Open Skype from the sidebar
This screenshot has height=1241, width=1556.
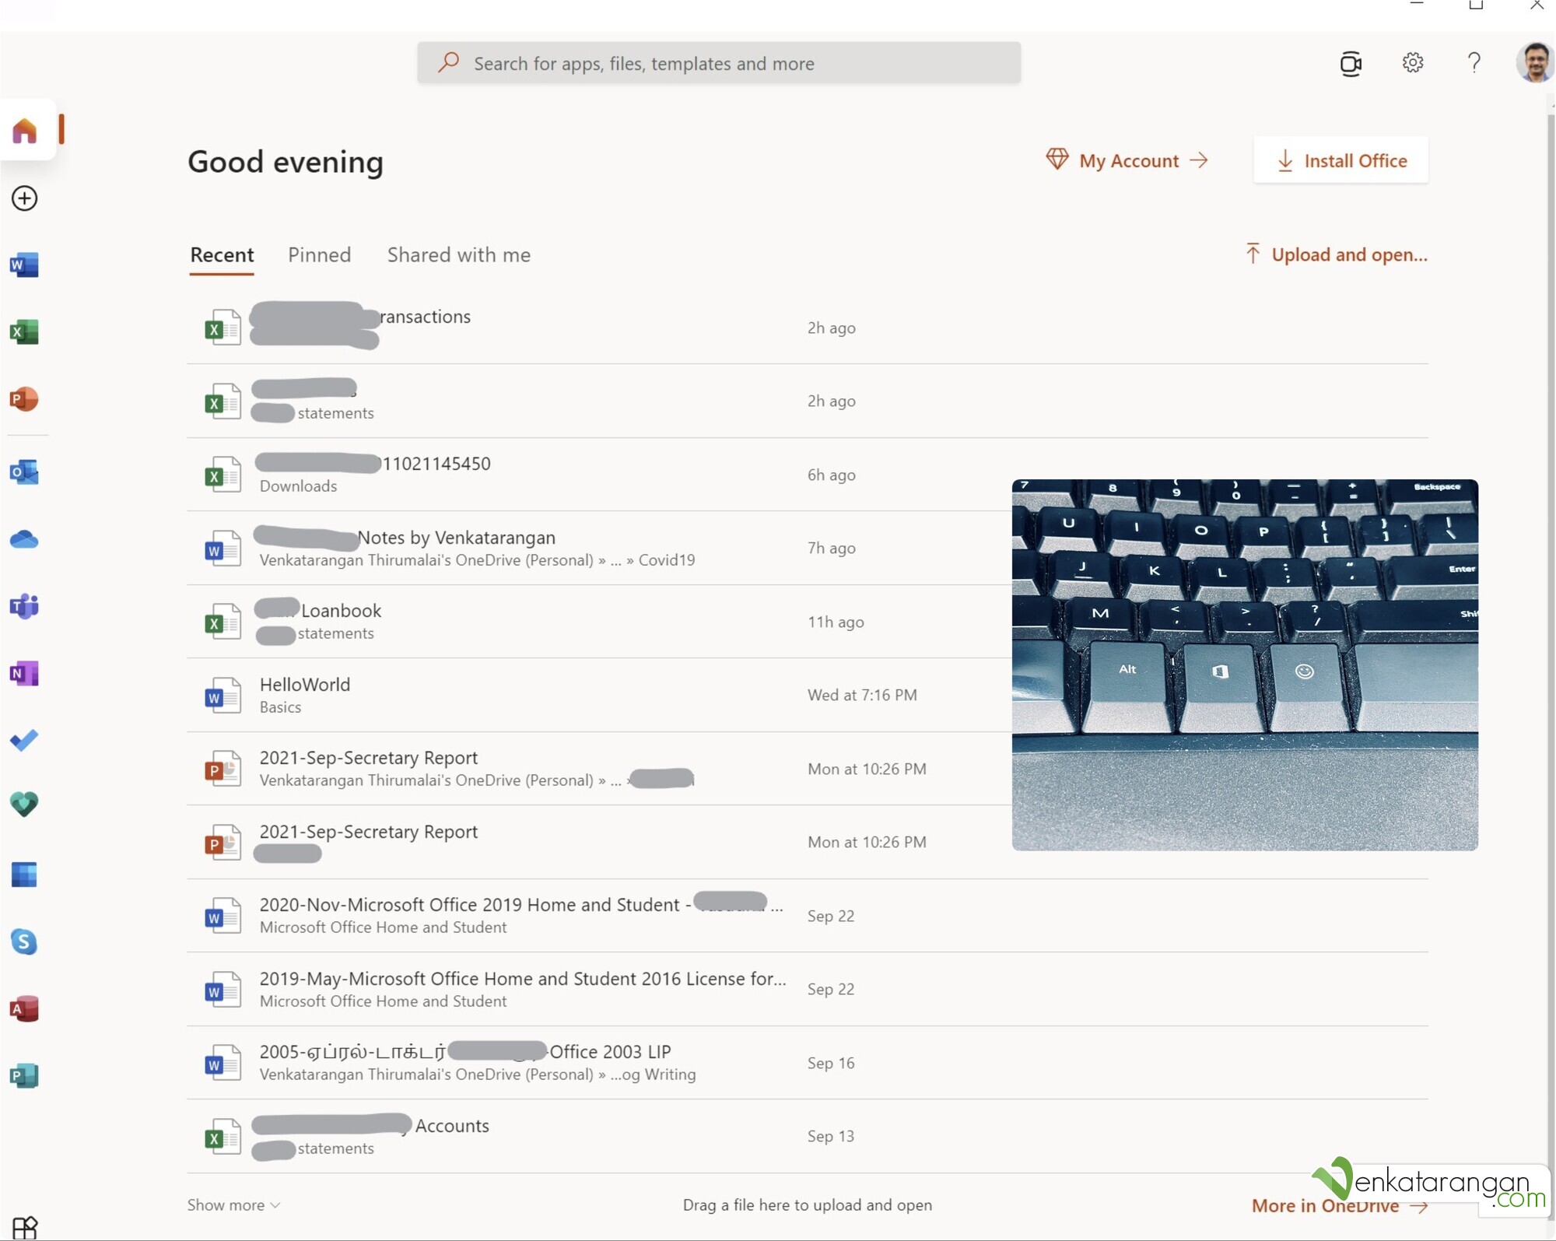tap(24, 942)
